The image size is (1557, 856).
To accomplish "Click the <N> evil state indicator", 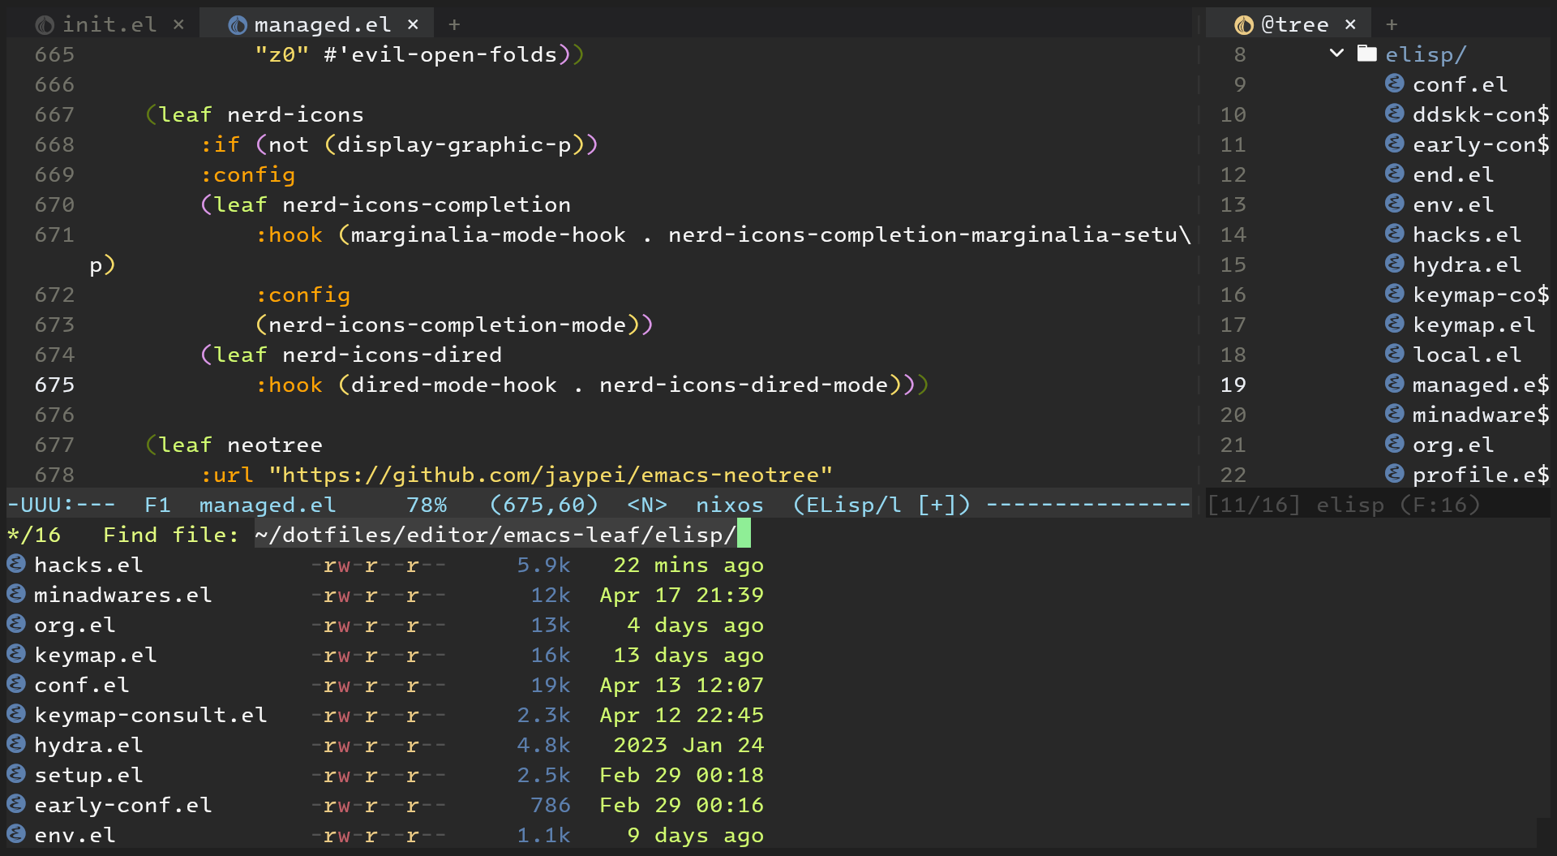I will (x=647, y=505).
